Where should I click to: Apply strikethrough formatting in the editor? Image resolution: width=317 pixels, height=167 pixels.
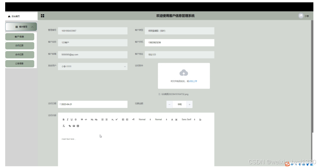click(x=76, y=120)
